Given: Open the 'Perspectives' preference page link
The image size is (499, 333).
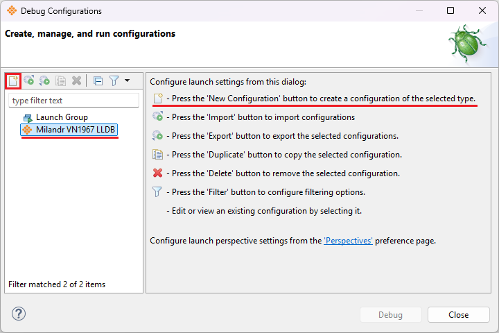Looking at the screenshot, I should coord(349,241).
